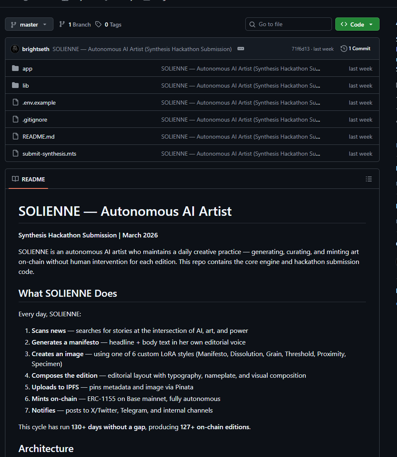Screen dimensions: 397x457
Task: Click the 'Creates an image' list item
Action: pos(189,359)
